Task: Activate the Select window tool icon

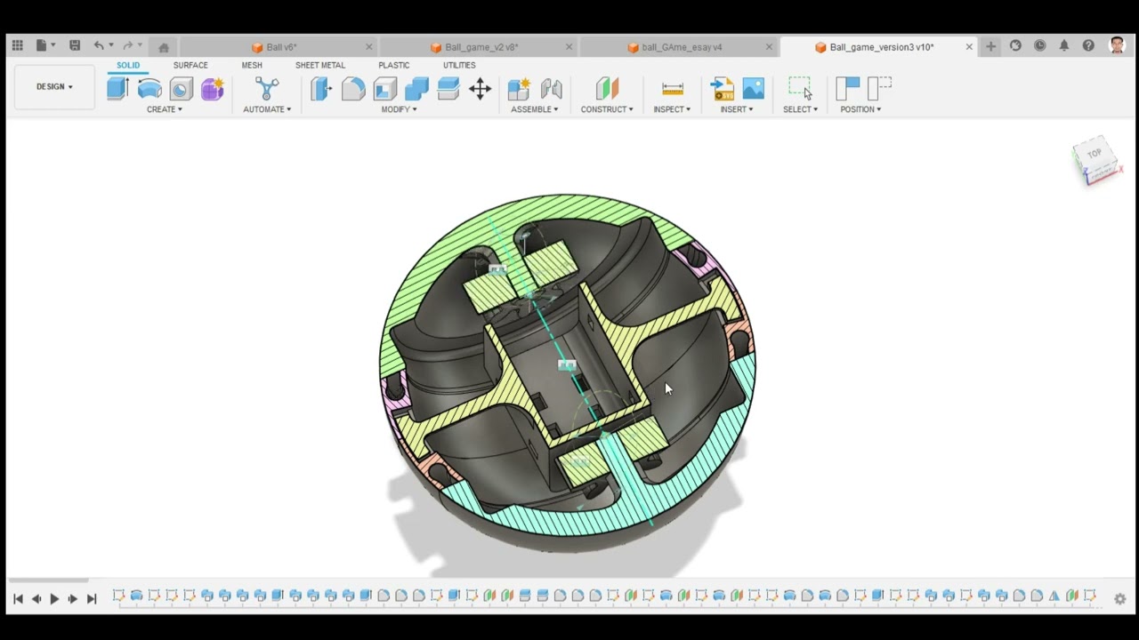Action: (800, 88)
